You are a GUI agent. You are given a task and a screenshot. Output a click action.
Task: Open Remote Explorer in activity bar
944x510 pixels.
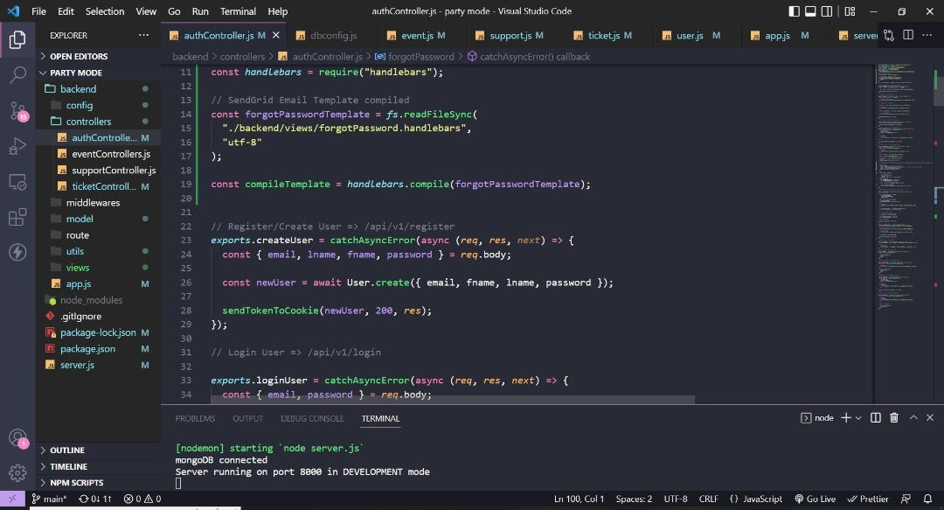[17, 182]
